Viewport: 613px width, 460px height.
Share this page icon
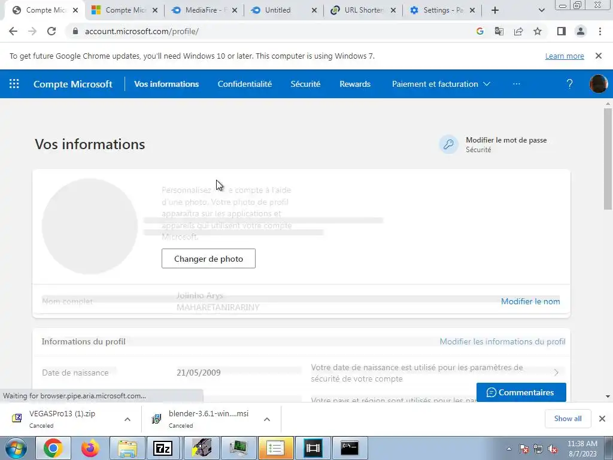tap(518, 31)
